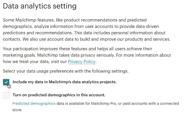This screenshot has width=185, height=116.
Task: Click the 'We also use account data' sentence
Action: [x=97, y=39]
